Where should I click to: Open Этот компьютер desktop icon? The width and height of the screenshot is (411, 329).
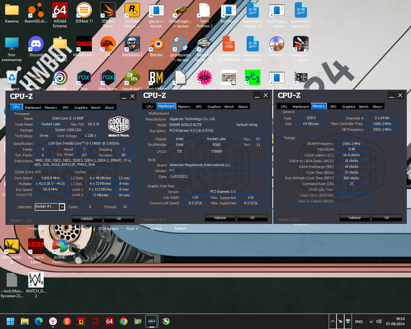pyautogui.click(x=12, y=49)
